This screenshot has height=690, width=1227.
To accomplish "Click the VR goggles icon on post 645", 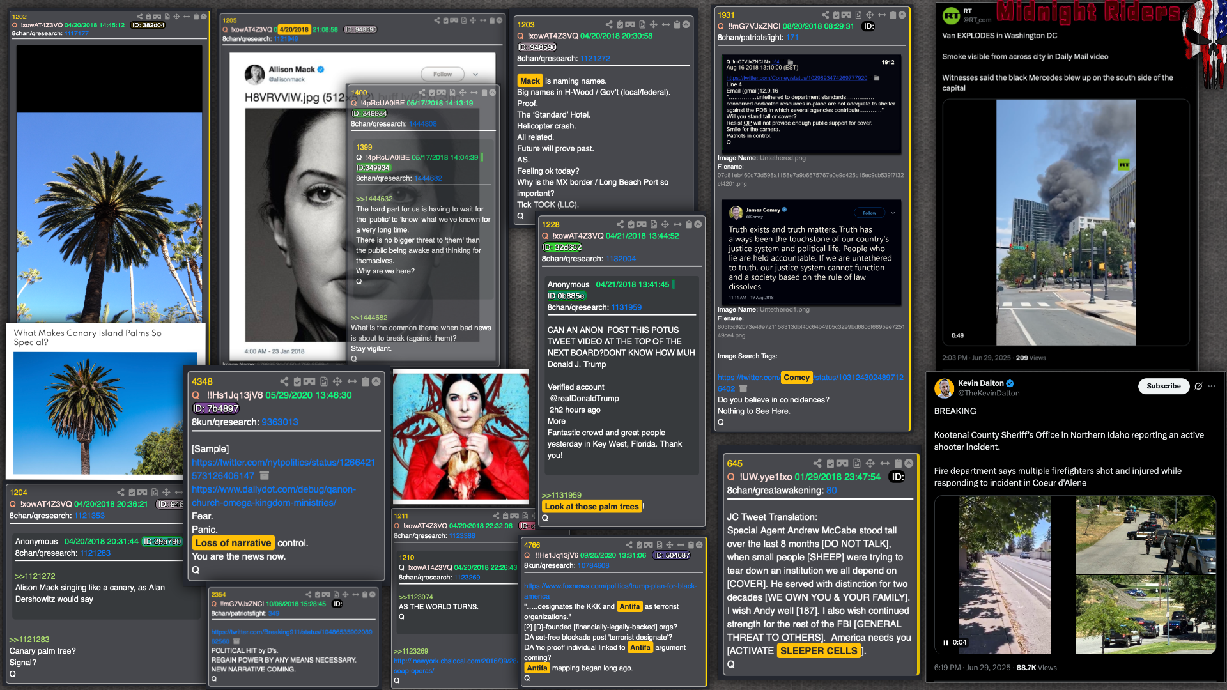I will coord(842,463).
